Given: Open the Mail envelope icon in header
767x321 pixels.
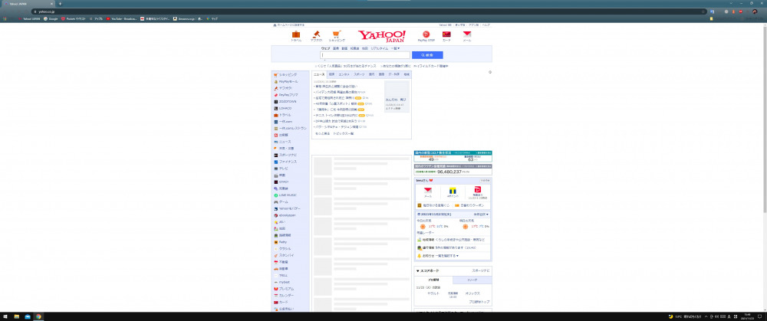Looking at the screenshot, I should [467, 34].
